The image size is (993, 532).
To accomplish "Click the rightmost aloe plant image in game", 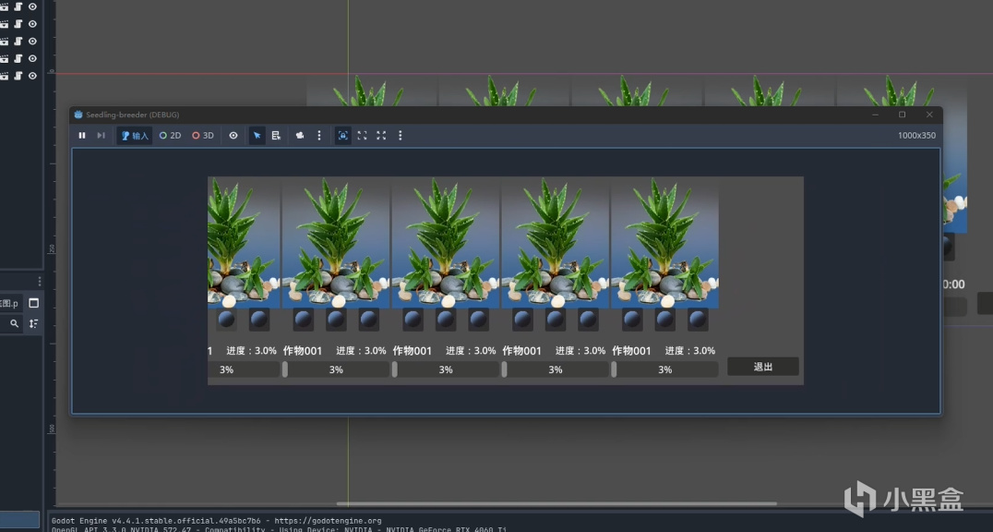I will (x=664, y=242).
